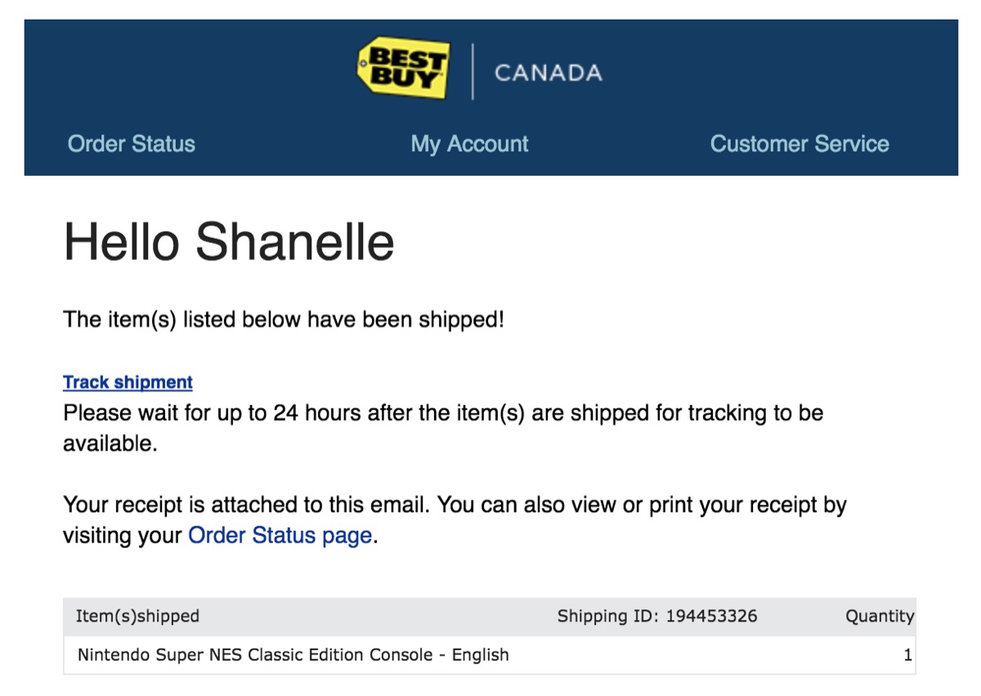The image size is (981, 696).
Task: Open Customer Service from the header
Action: point(800,144)
